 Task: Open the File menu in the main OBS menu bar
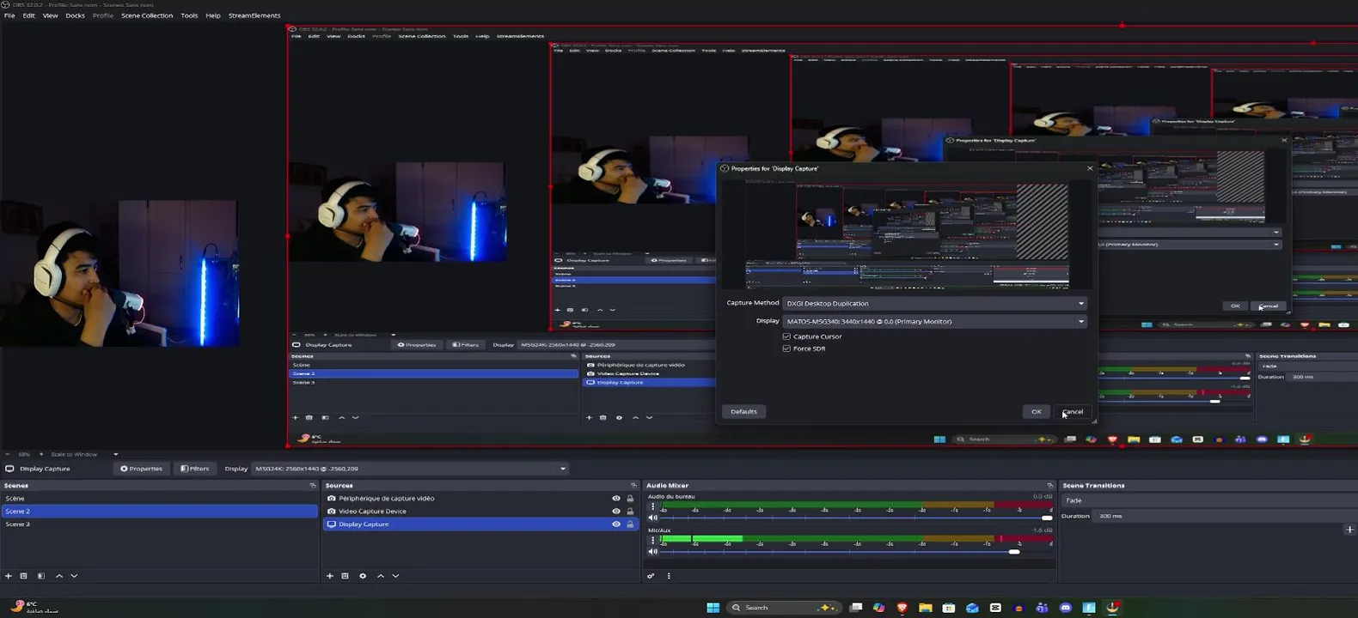point(9,15)
